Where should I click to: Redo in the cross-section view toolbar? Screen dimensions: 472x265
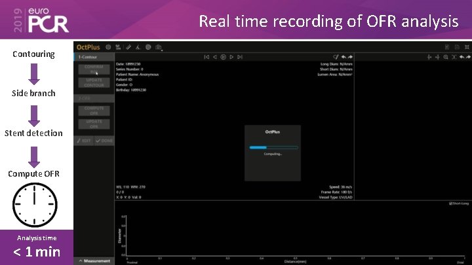[350, 57]
